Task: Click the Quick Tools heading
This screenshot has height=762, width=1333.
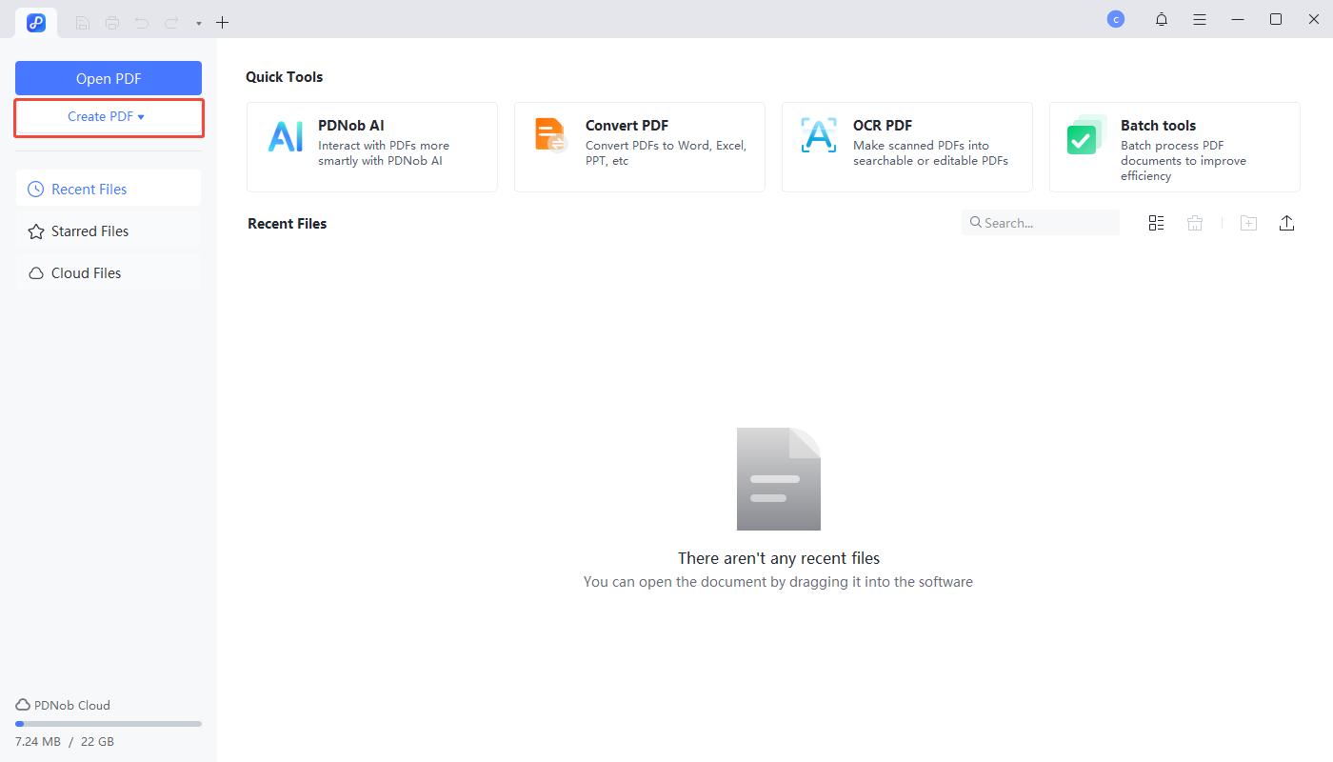Action: 285,76
